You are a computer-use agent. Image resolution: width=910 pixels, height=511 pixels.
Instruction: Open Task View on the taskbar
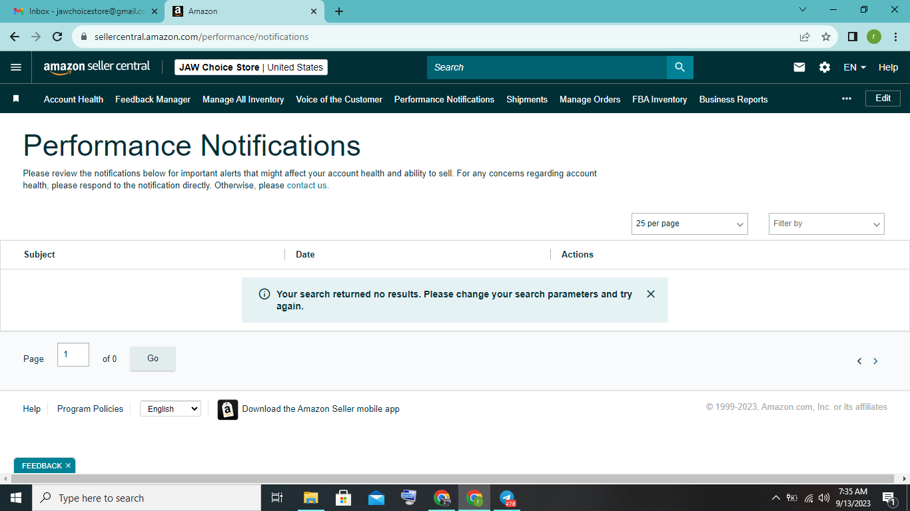tap(277, 498)
